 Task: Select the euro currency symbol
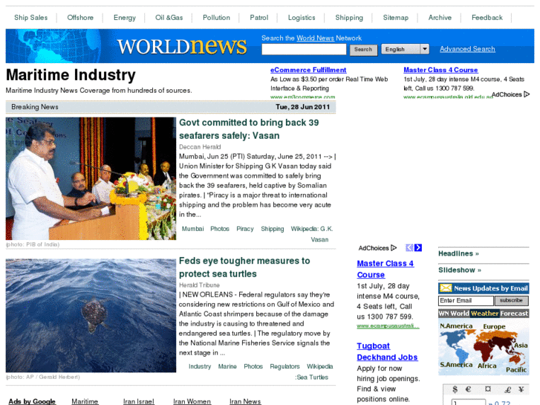tap(468, 389)
